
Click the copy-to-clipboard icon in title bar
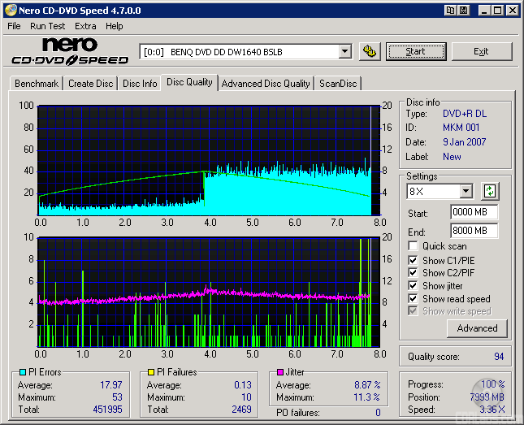pyautogui.click(x=449, y=11)
